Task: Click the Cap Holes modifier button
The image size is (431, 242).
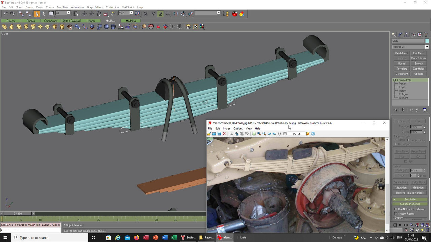Action: [419, 69]
